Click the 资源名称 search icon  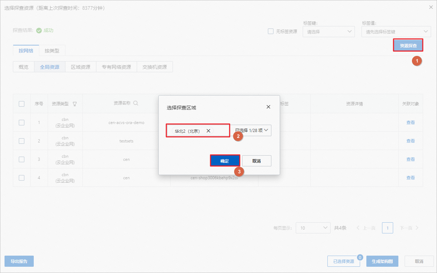tap(136, 103)
